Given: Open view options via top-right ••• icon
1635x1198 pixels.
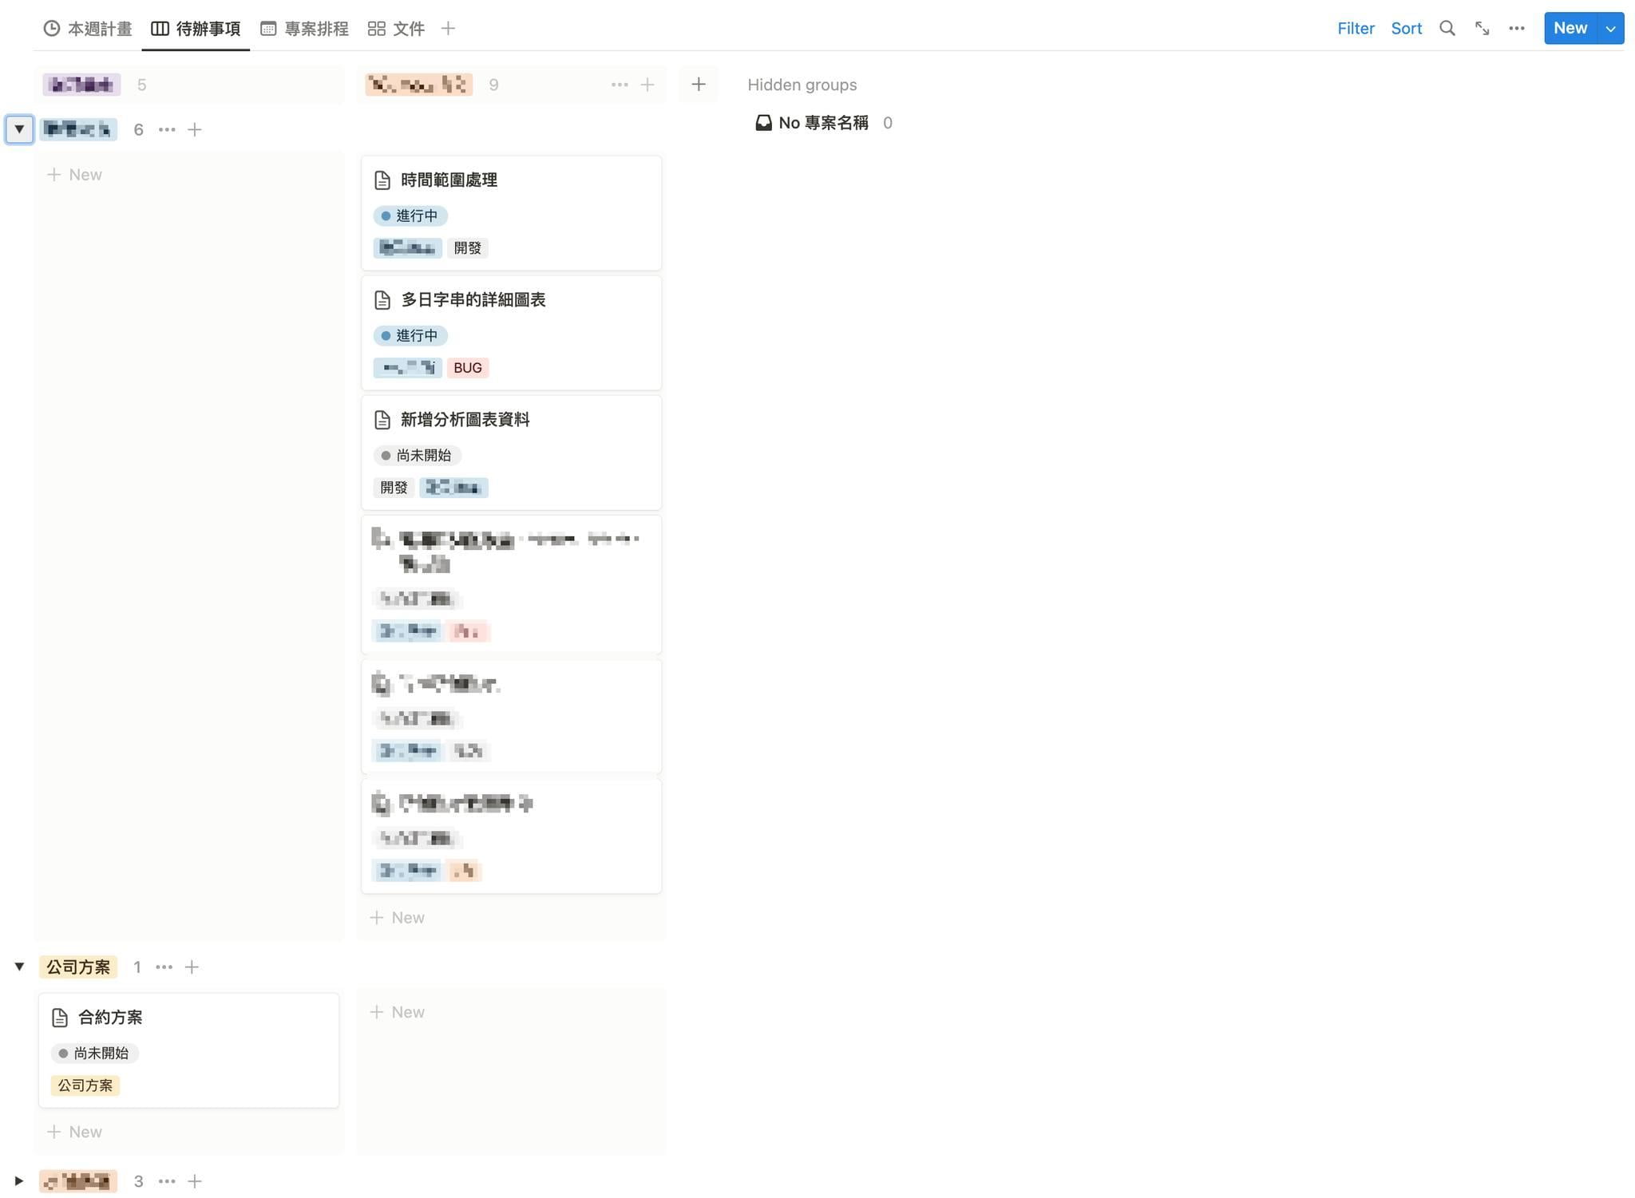Looking at the screenshot, I should pyautogui.click(x=1517, y=28).
